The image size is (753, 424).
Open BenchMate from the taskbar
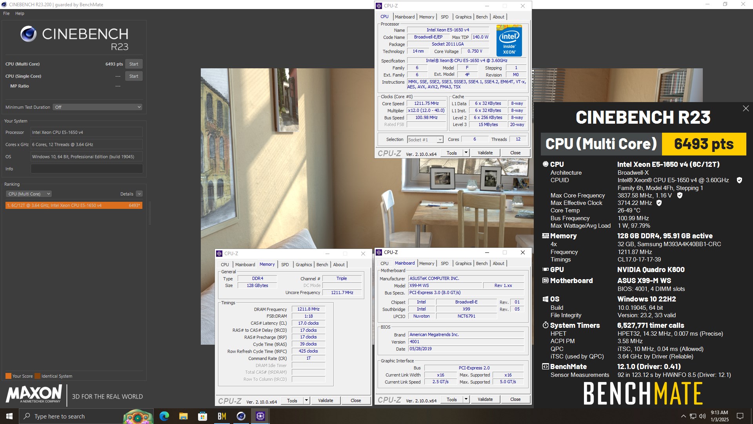[x=222, y=416]
